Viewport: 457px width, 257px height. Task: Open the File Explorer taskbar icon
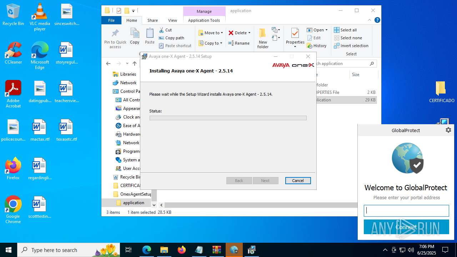coord(164,250)
